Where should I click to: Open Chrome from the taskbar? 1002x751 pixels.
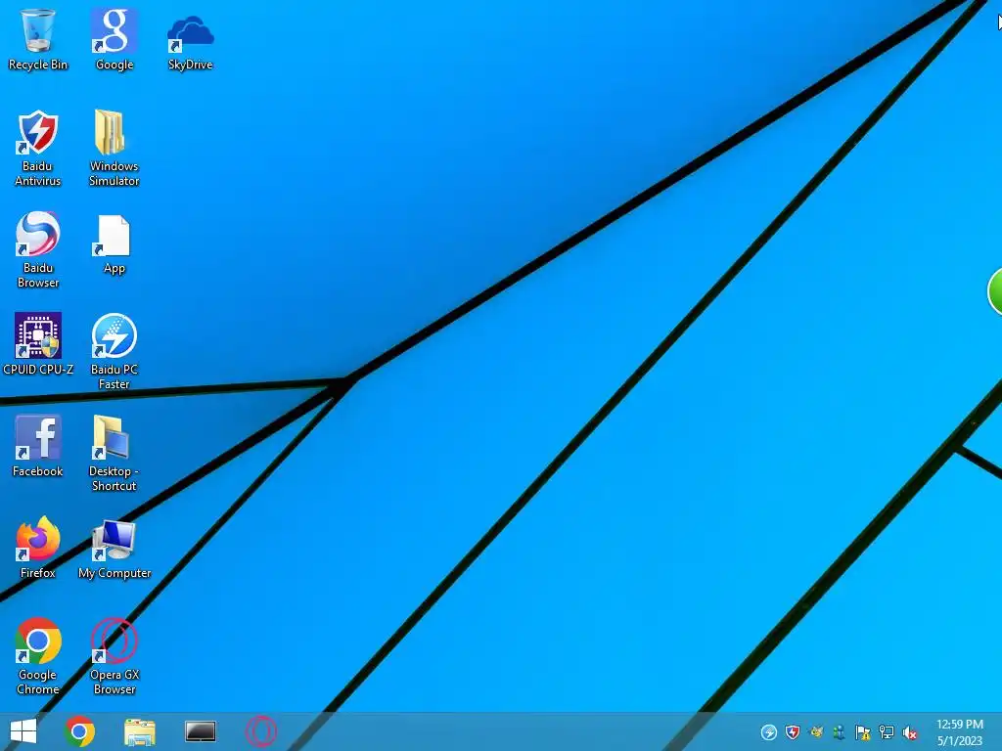80,731
